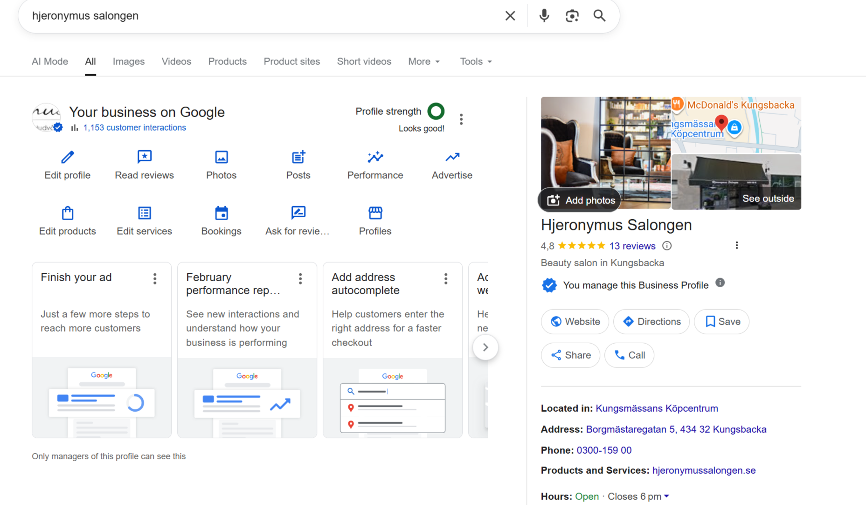This screenshot has height=505, width=866.
Task: Open hjeronymussalongen.se link
Action: coord(704,470)
